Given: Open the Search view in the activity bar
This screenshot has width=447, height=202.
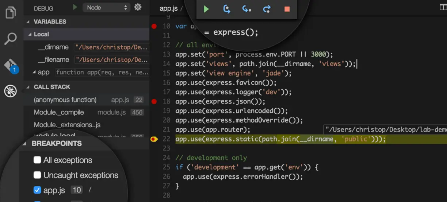Looking at the screenshot, I should tap(11, 38).
